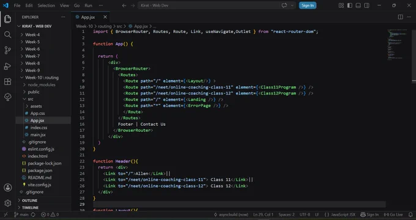Open the Selection menu
This screenshot has width=416, height=220.
pos(46,5)
